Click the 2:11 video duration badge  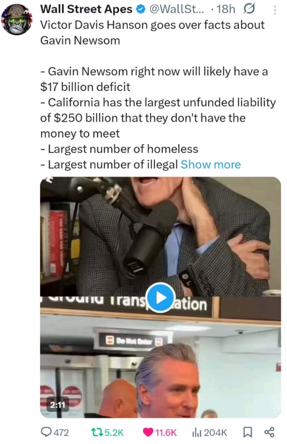point(58,405)
